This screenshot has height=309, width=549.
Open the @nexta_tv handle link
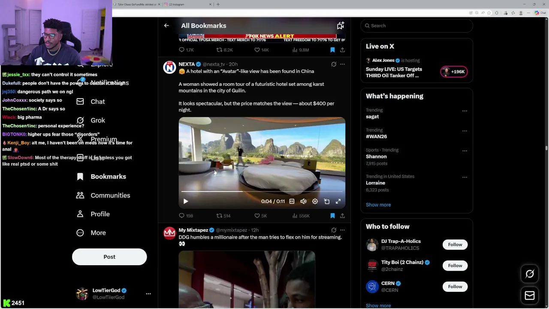click(214, 64)
